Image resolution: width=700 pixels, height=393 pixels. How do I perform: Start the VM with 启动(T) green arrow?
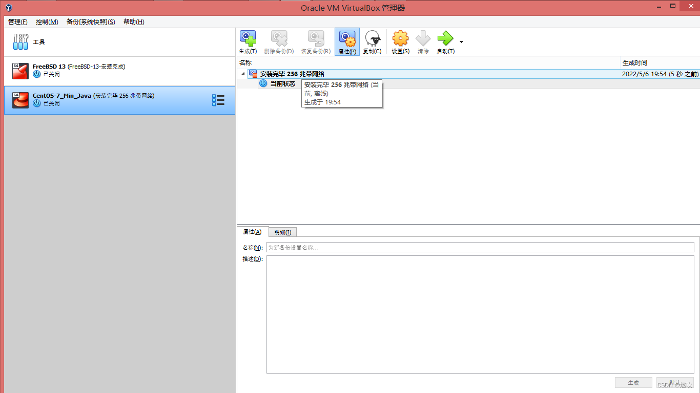click(x=445, y=39)
